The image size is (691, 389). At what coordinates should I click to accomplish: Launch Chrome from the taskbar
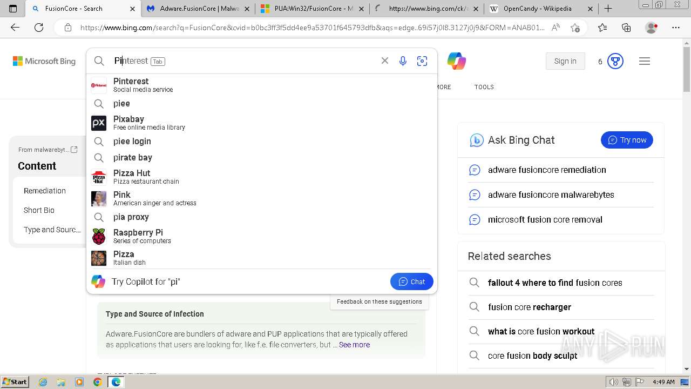(97, 382)
